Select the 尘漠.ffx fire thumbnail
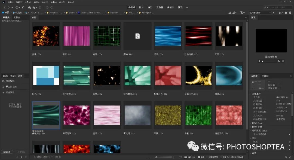The image size is (294, 160). coord(46,36)
